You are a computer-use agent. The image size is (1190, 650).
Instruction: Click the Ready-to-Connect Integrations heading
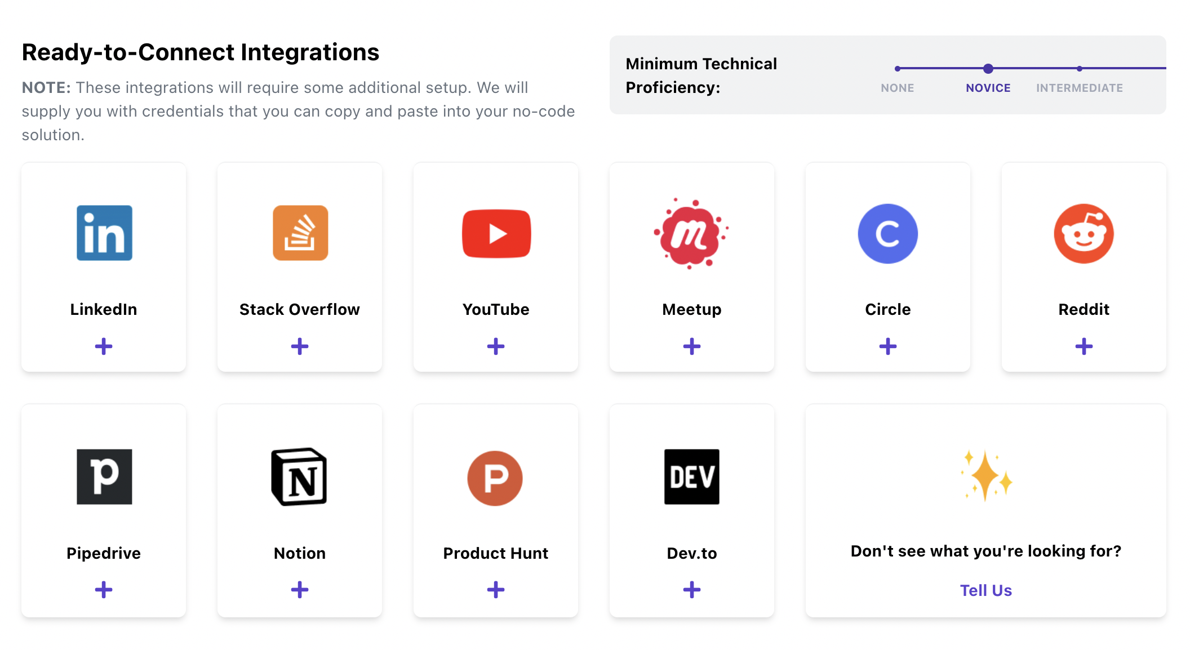[x=201, y=52]
